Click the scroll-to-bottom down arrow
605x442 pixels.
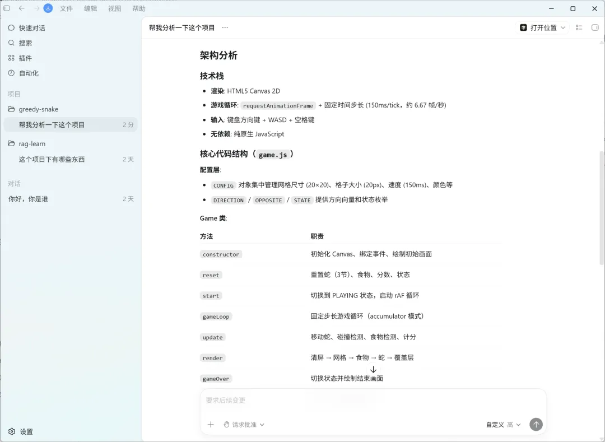pos(373,369)
